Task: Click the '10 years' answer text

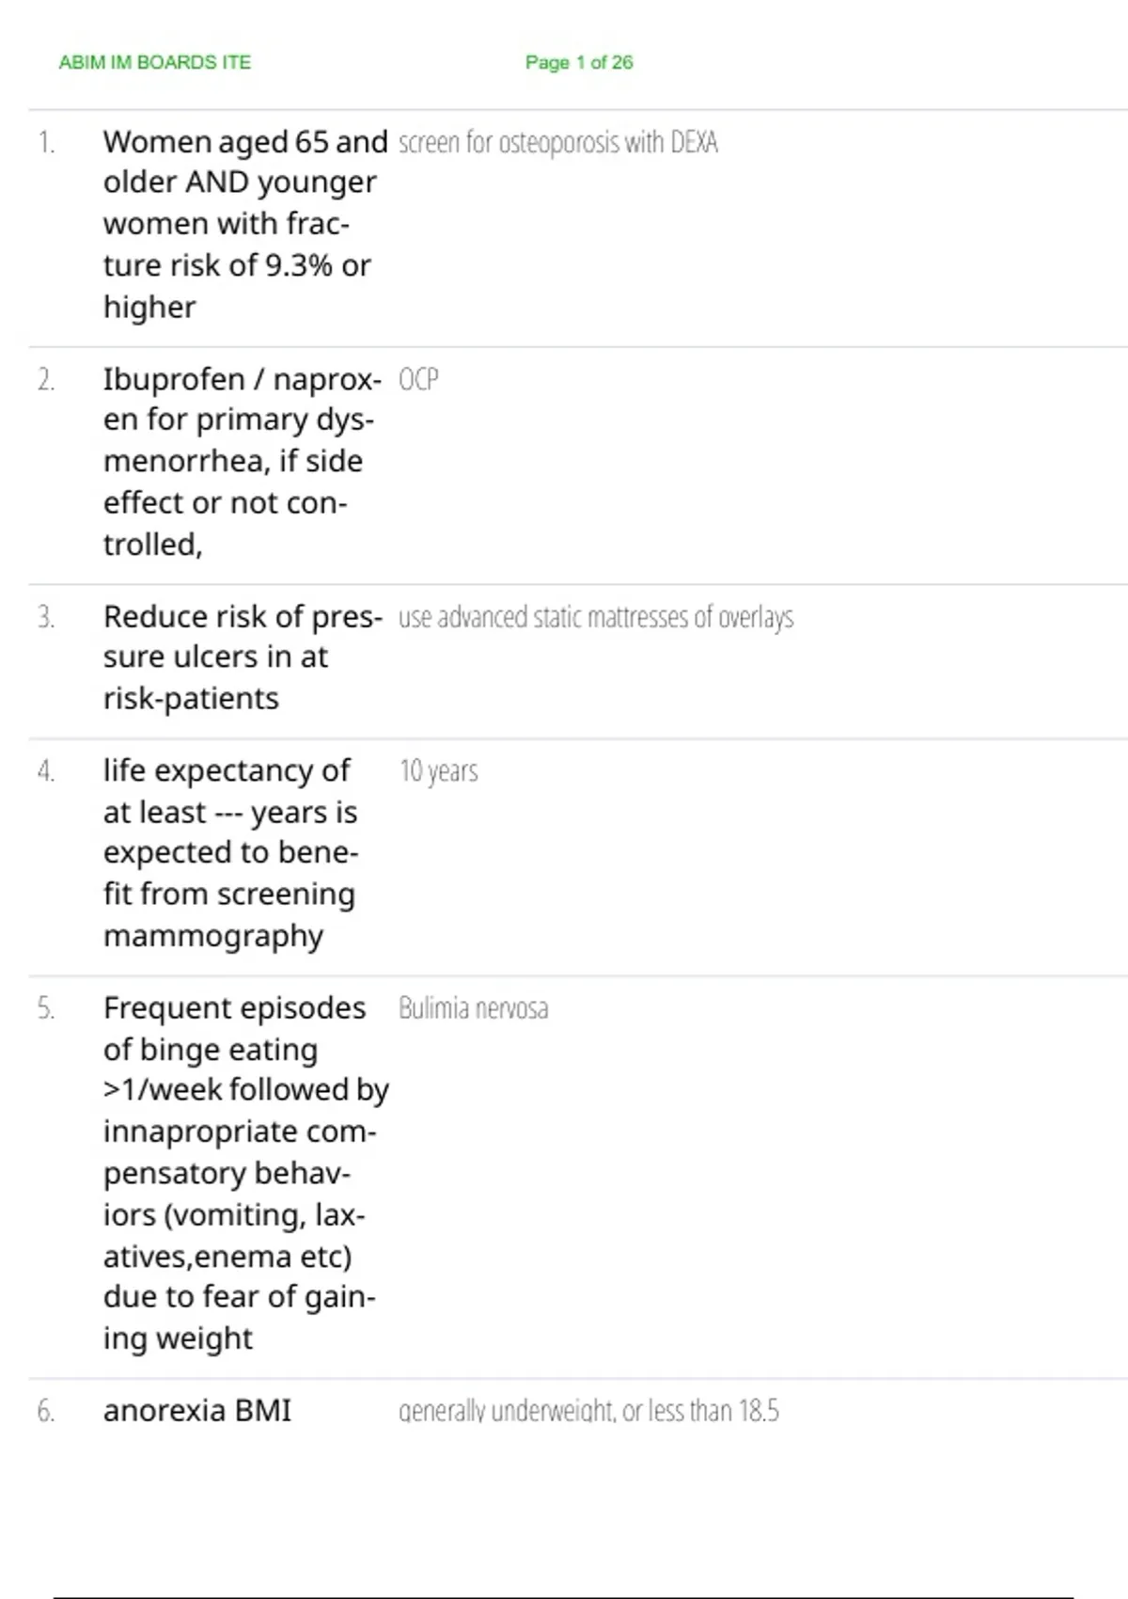Action: click(x=438, y=771)
